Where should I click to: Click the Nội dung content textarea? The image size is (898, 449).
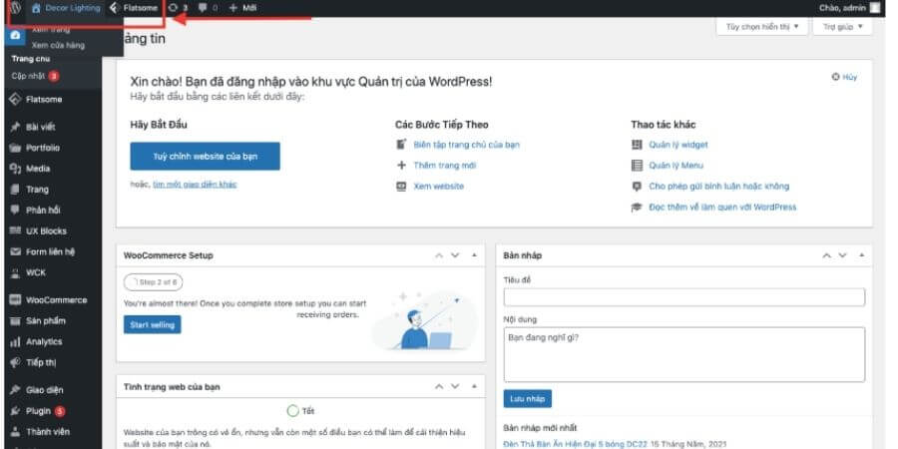click(x=684, y=354)
